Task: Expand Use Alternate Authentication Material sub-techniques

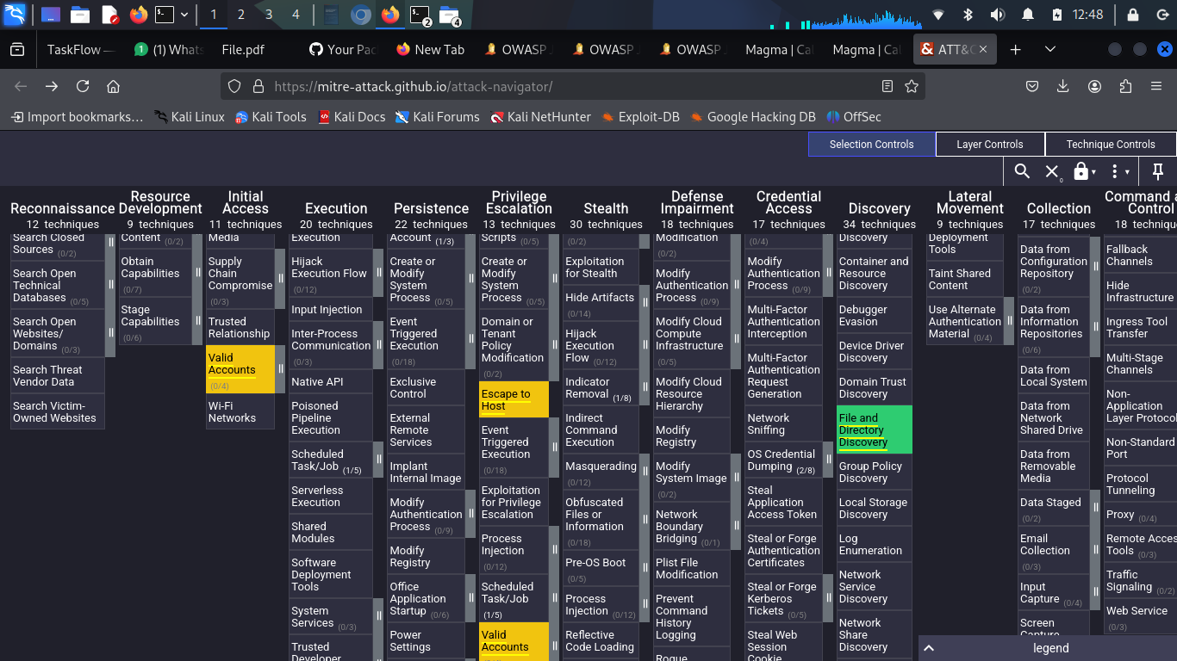Action: tap(1009, 322)
